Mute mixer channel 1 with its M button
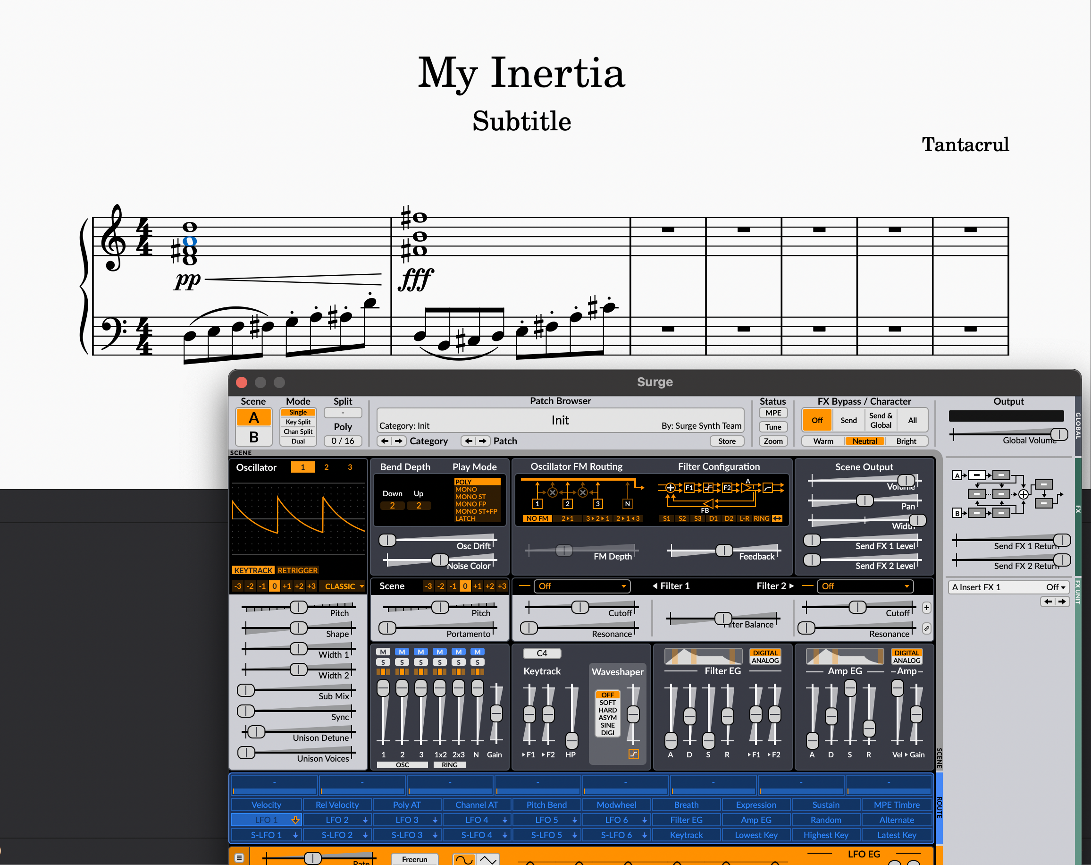 click(383, 652)
